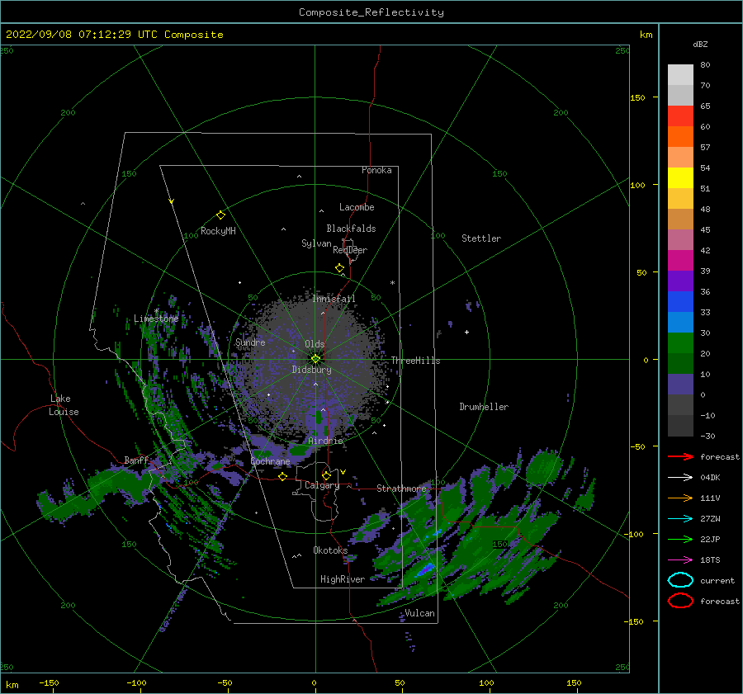
Task: Select the dark green swatch between 20 and 10
Action: 680,364
